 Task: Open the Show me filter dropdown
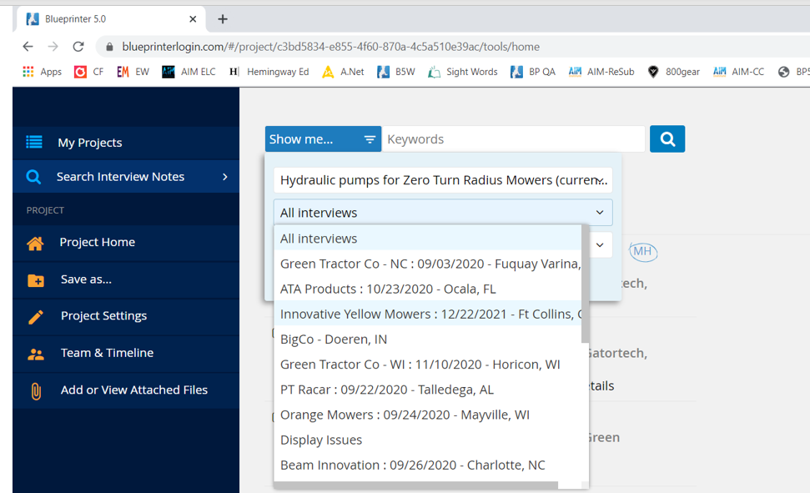324,139
